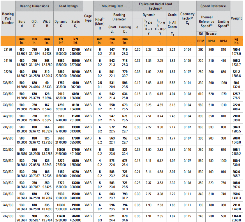Select part number 24196 cell
This screenshot has width=245, height=222.
pyautogui.click(x=8, y=61)
